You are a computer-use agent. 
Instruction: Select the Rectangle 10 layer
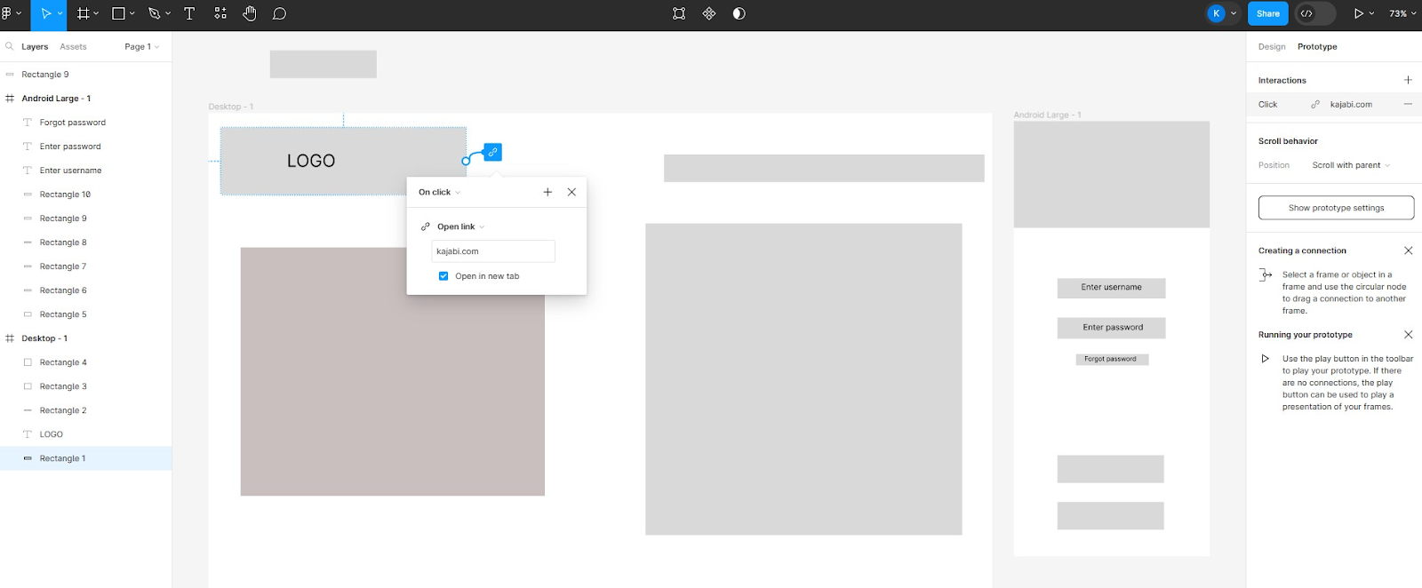pyautogui.click(x=86, y=195)
